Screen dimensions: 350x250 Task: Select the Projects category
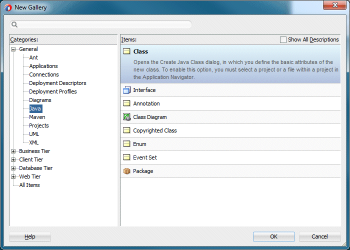coord(39,125)
